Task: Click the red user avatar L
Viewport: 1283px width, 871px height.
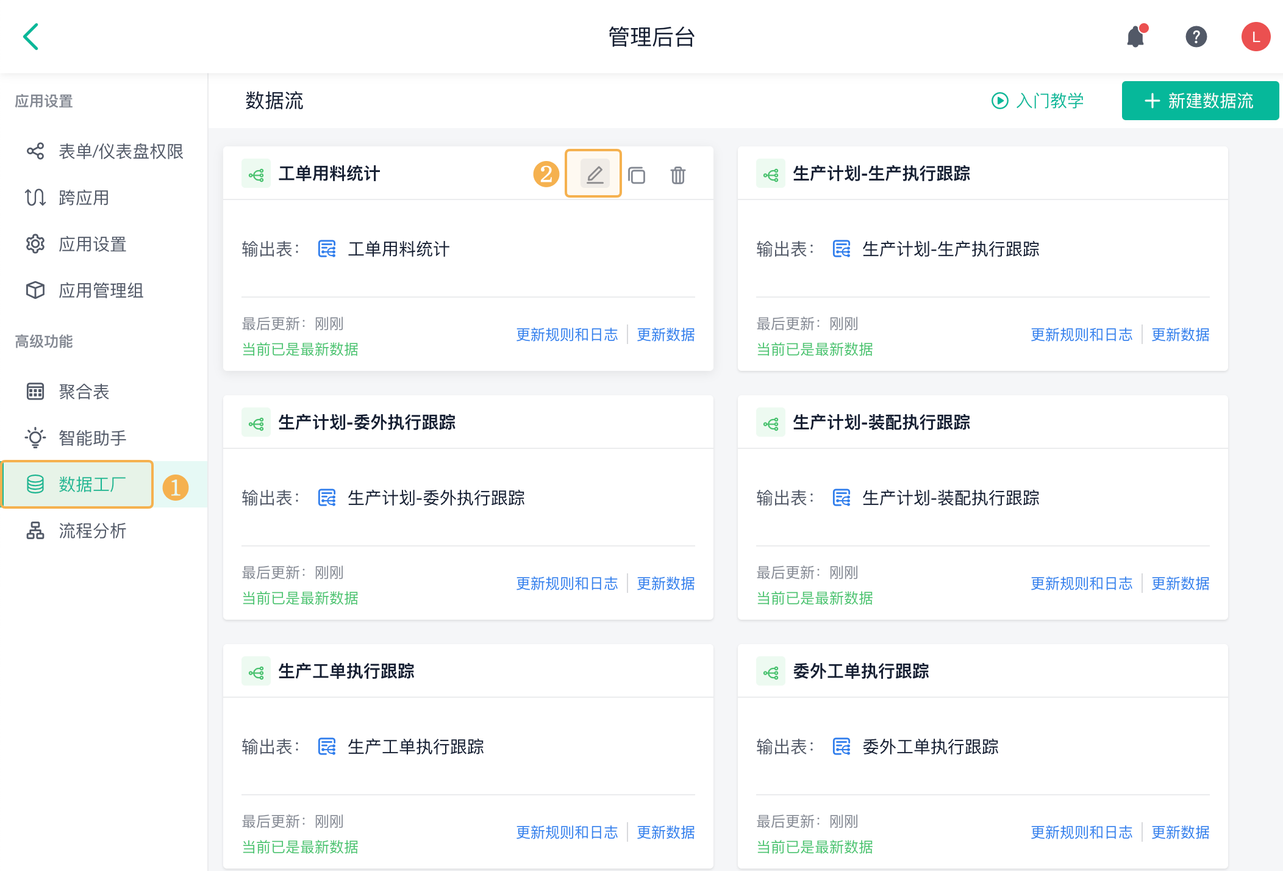Action: click(1255, 37)
